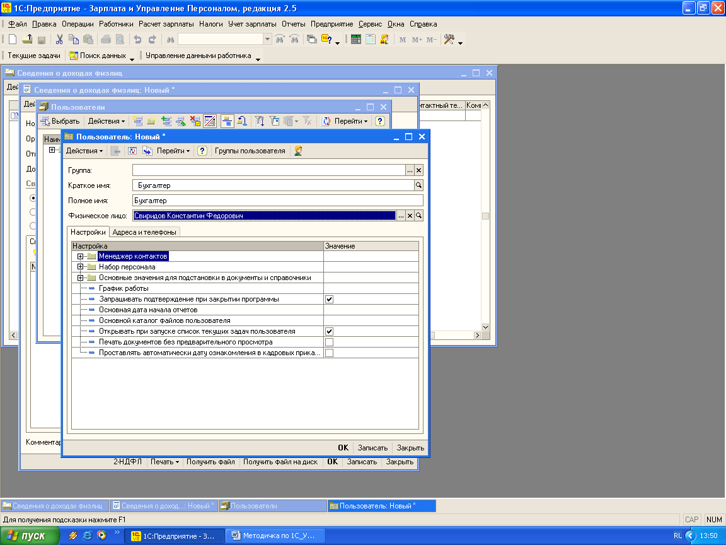Select the Настройки tab
726x545 pixels.
[x=88, y=231]
